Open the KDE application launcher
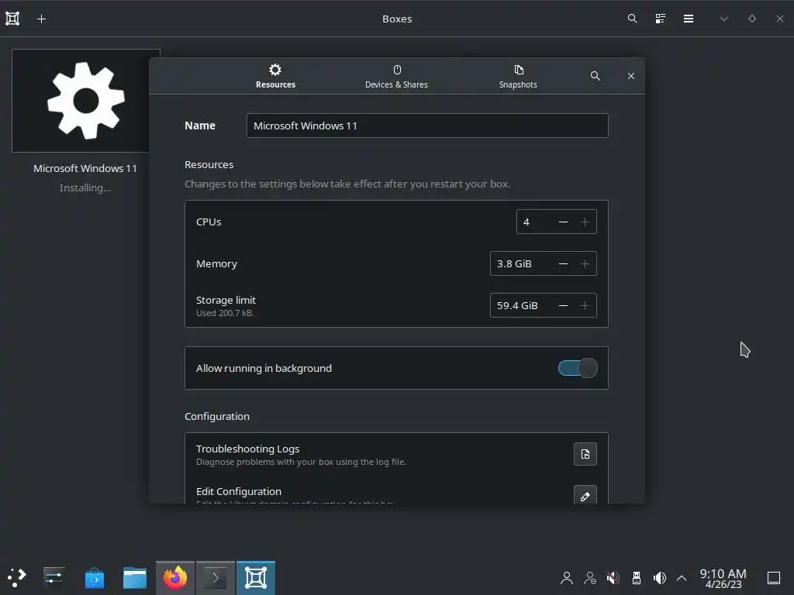 click(17, 578)
